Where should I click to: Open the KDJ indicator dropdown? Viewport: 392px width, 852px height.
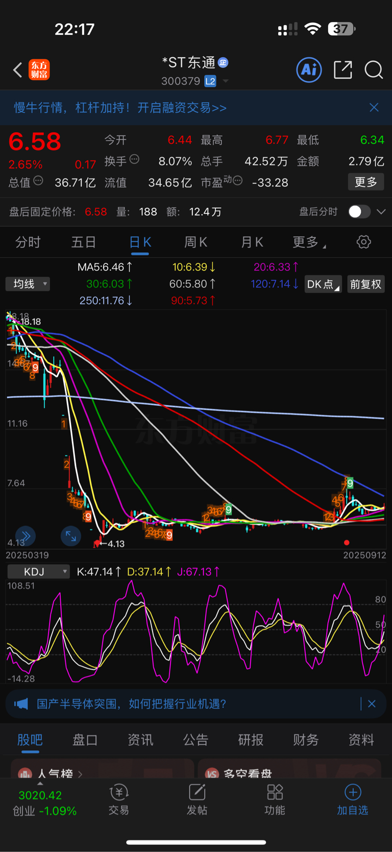point(39,572)
